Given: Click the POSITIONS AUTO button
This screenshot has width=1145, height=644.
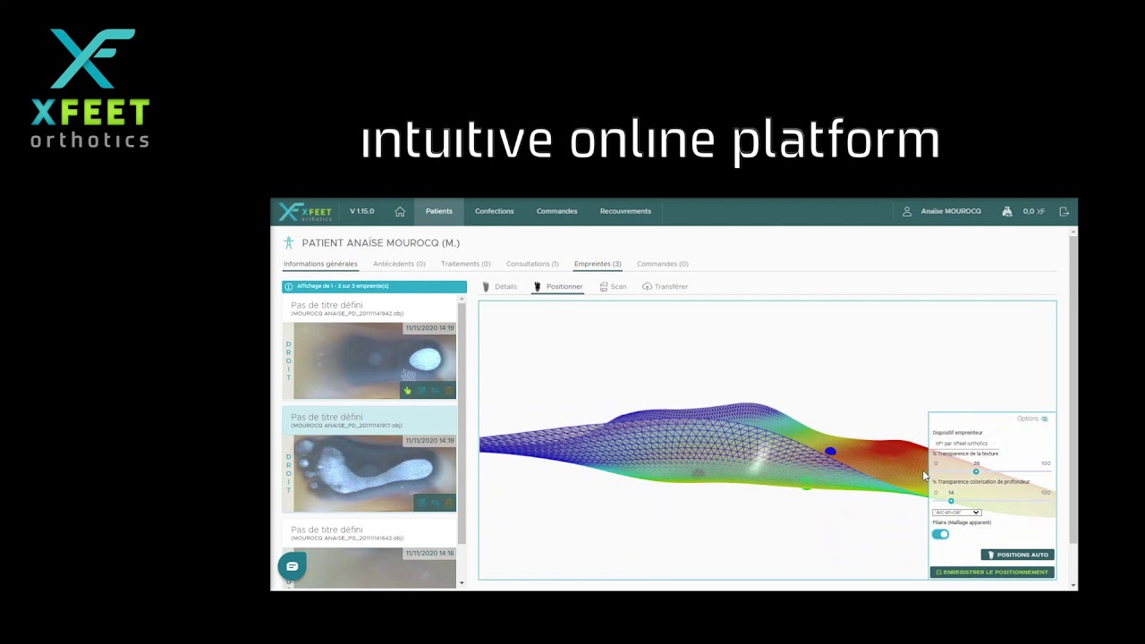Looking at the screenshot, I should [x=1017, y=555].
